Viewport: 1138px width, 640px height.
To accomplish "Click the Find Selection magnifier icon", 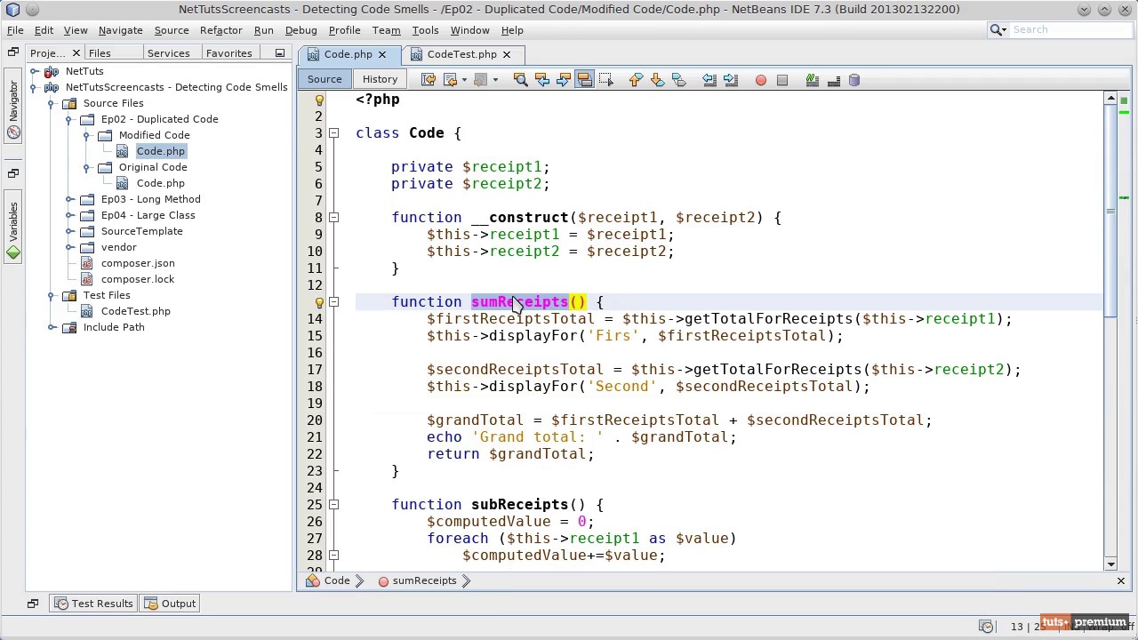I will pos(521,80).
